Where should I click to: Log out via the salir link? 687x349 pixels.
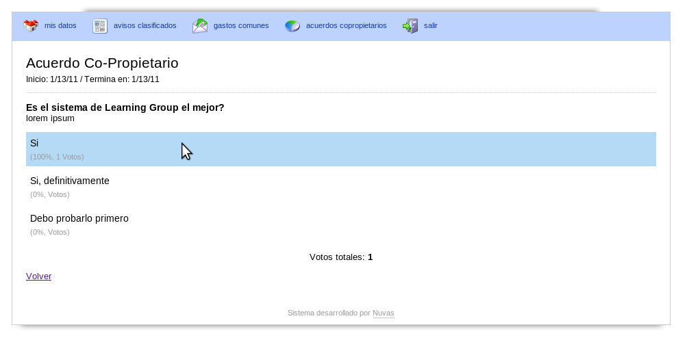431,26
